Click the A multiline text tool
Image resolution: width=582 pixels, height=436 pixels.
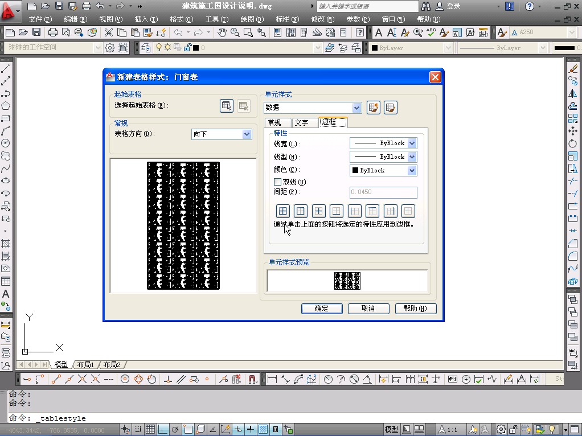[6, 294]
